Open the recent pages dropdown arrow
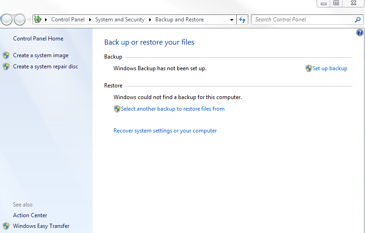Screen dimensions: 365x233 click(x=29, y=20)
